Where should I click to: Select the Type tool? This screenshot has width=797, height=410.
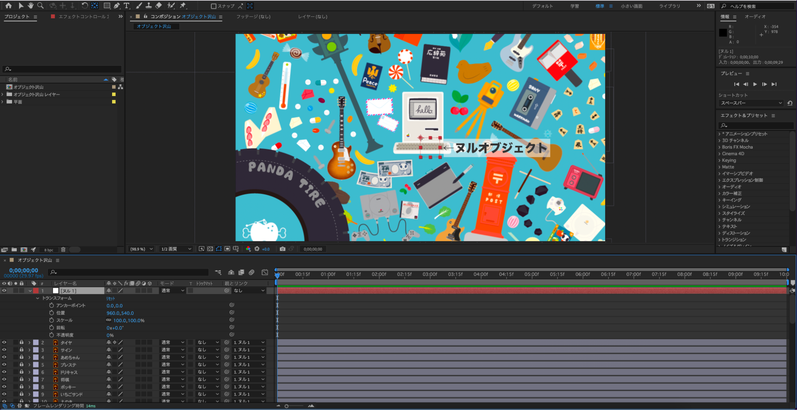[126, 6]
